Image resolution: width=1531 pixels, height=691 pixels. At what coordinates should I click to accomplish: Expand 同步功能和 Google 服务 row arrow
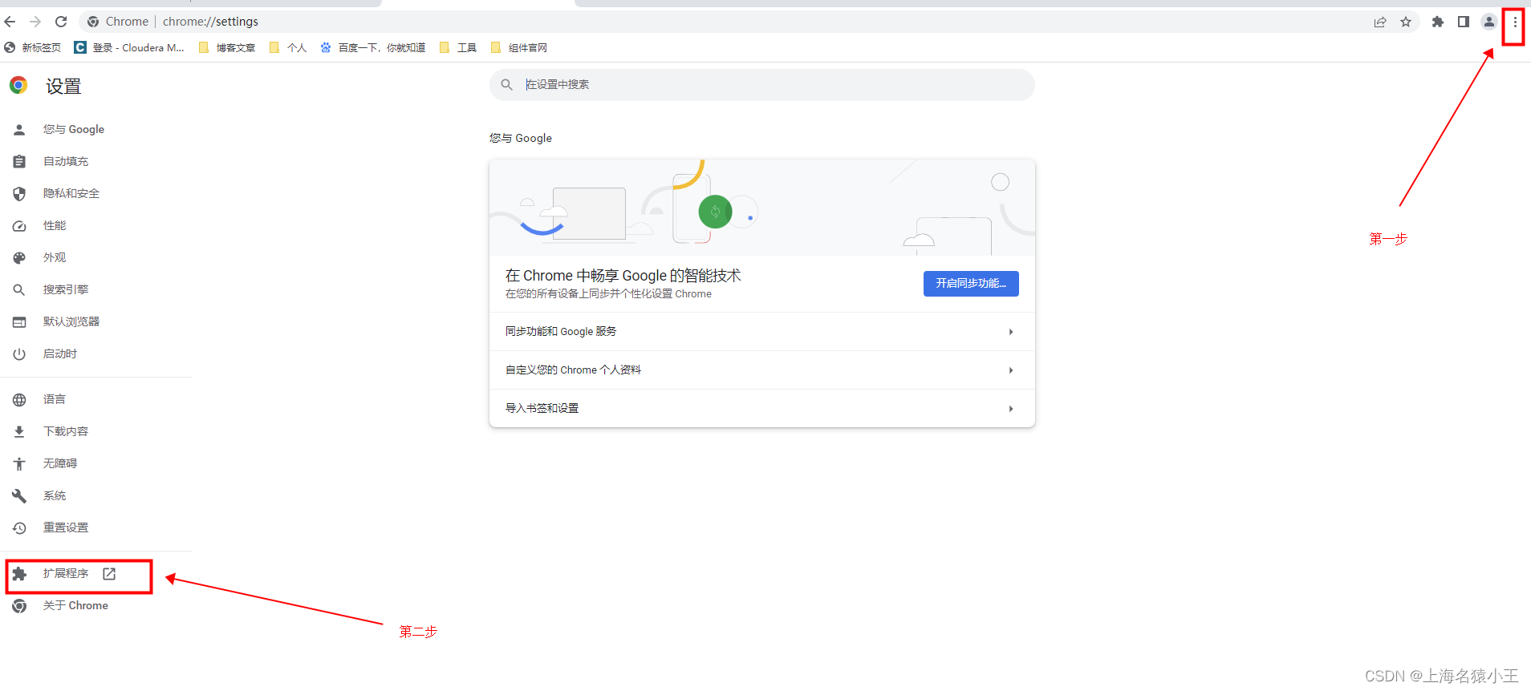coord(1011,332)
